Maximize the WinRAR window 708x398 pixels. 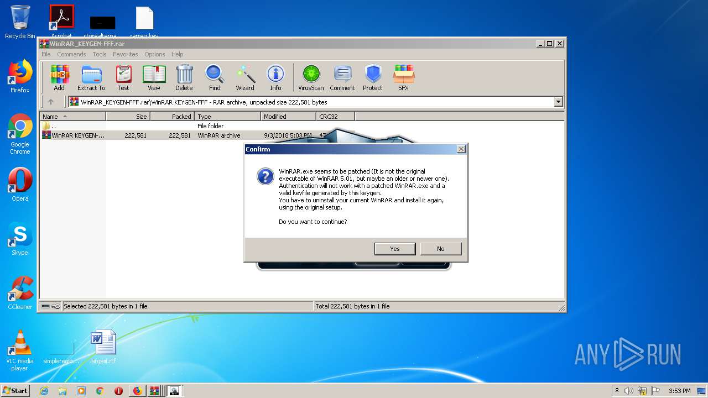549,44
